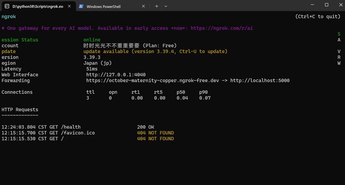Click the ngrok.exe tab console icon
The height and width of the screenshot is (185, 345).
point(7,6)
